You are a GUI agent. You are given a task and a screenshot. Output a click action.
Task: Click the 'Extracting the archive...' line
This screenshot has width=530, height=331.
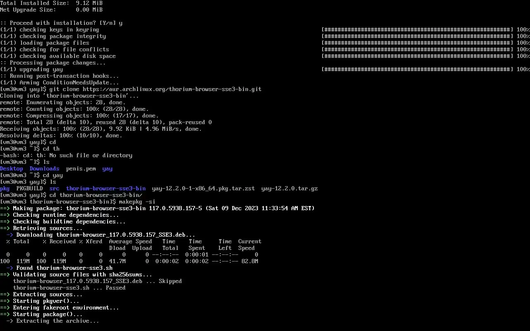click(53, 321)
